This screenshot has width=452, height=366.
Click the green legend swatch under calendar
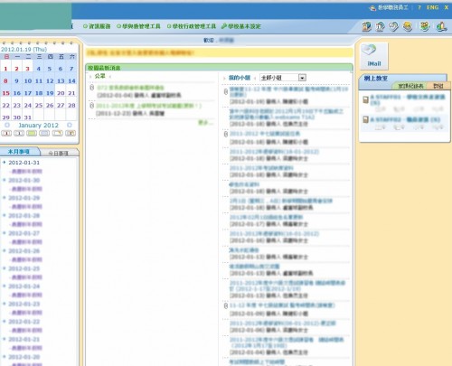[32, 133]
